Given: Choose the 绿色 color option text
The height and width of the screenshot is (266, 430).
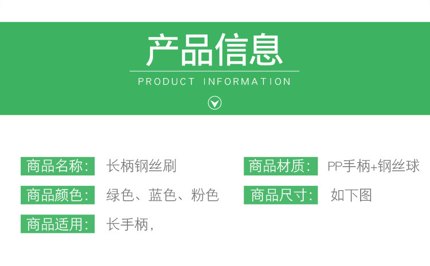Looking at the screenshot, I should point(120,195).
